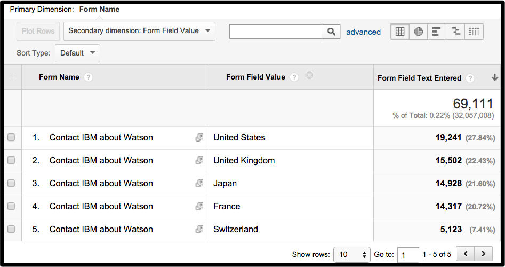Sort by the Form Name column header
This screenshot has height=267, width=505.
[x=59, y=77]
